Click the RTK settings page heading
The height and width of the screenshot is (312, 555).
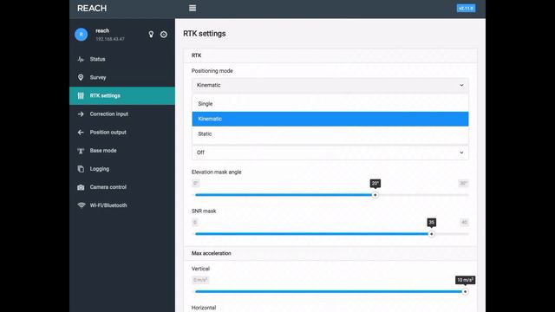point(205,34)
